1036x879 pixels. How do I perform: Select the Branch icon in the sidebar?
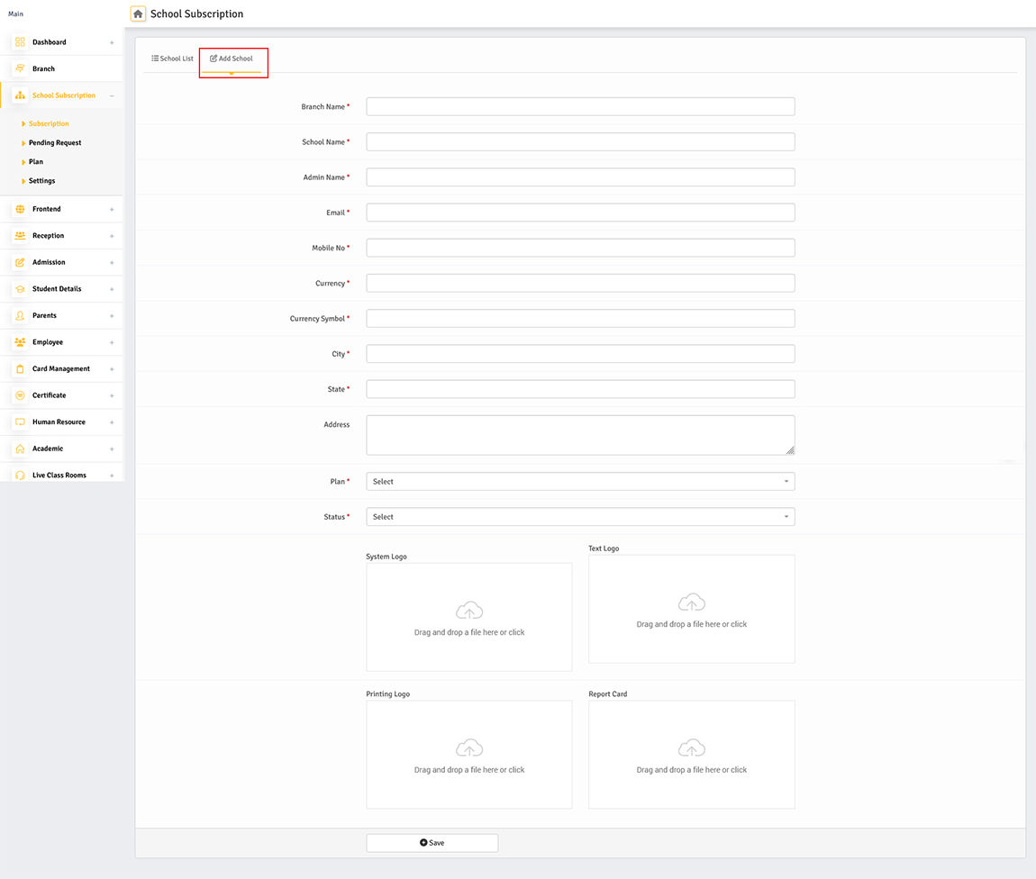coord(20,68)
